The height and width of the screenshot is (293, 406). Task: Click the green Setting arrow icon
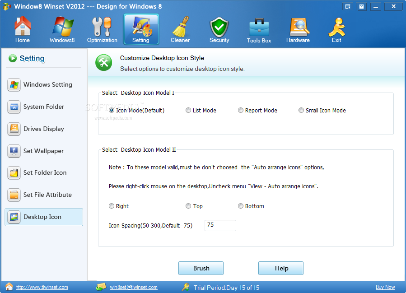(x=13, y=58)
